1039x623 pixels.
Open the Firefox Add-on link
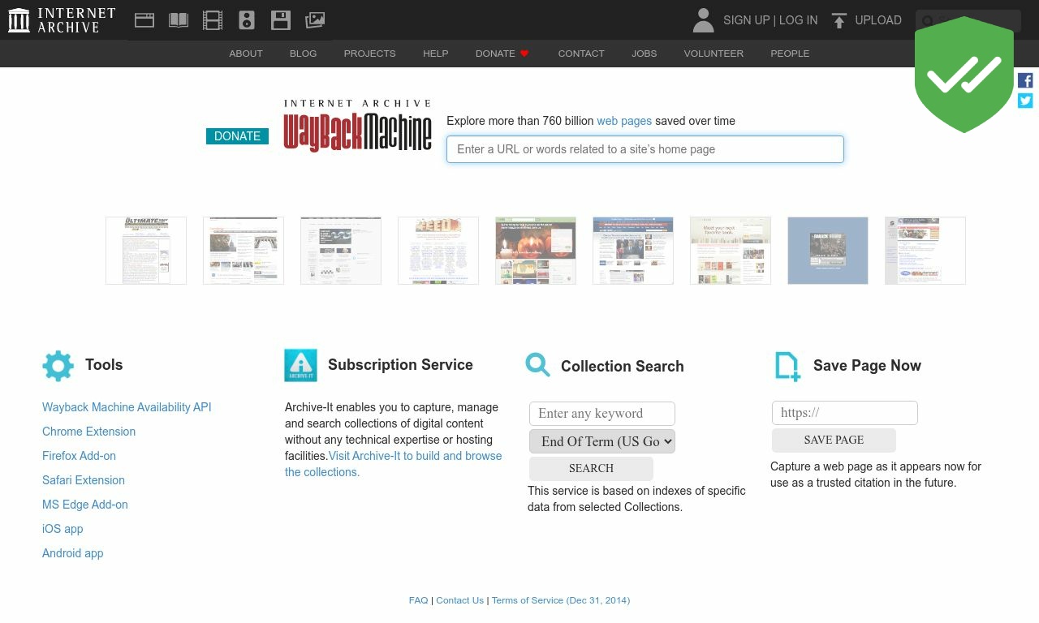[x=79, y=456]
